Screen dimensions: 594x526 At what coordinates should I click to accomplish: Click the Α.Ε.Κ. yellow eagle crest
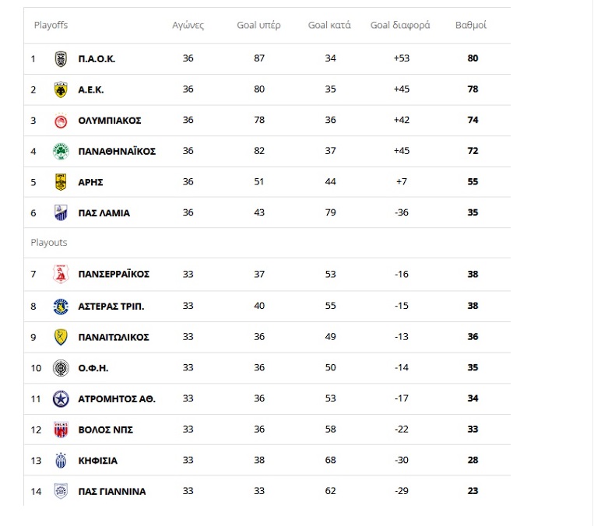(61, 89)
